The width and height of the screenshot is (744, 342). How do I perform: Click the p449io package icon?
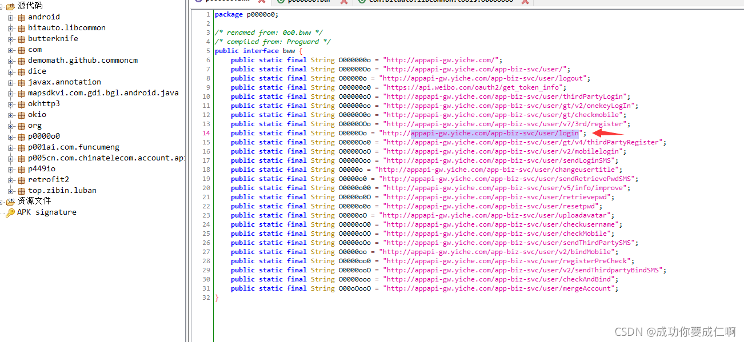click(22, 169)
